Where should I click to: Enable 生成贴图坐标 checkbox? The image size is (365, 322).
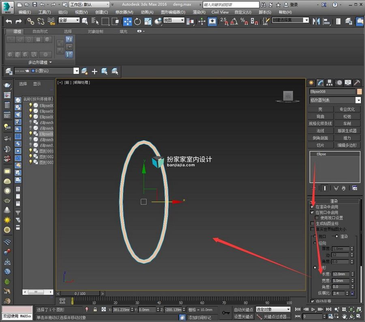pos(312,223)
